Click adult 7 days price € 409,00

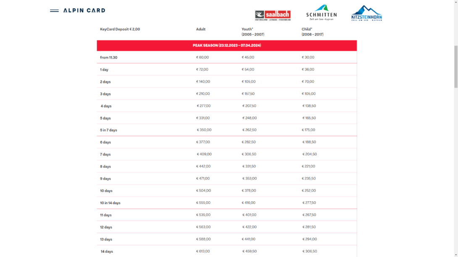point(204,154)
